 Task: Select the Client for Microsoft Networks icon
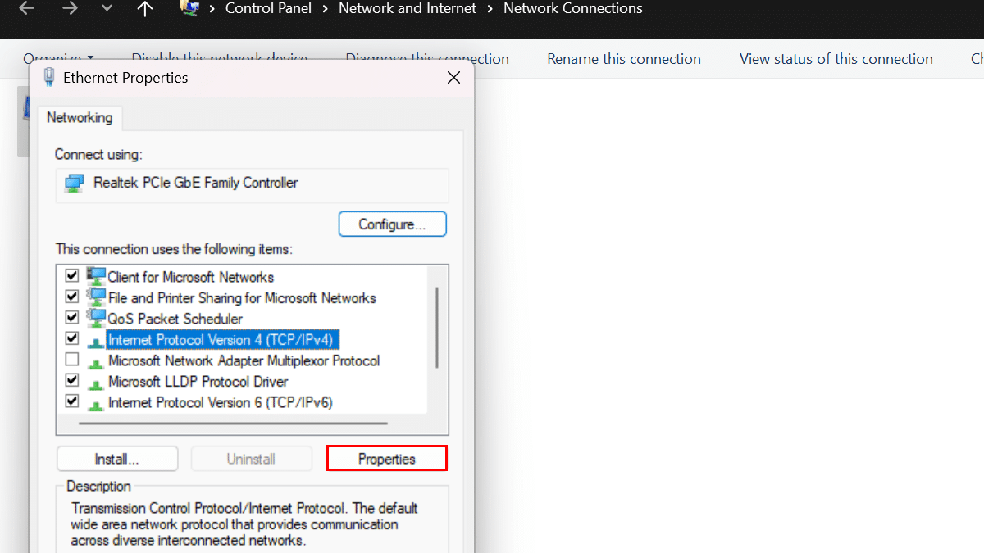(96, 276)
